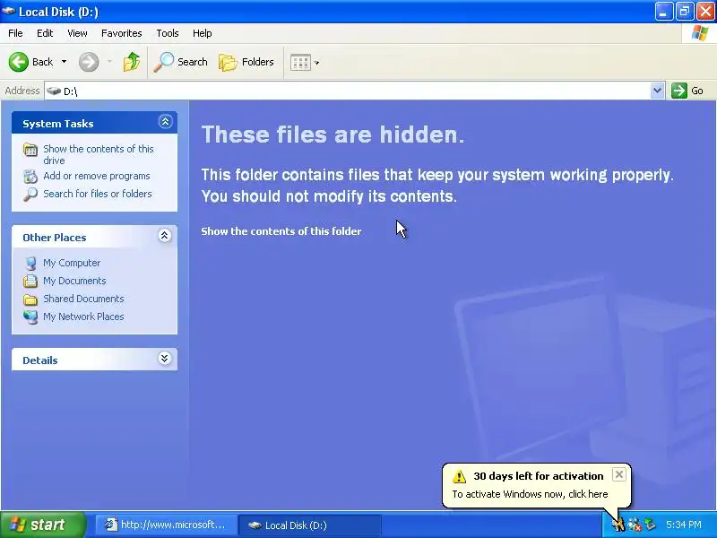Expand the address bar dropdown
This screenshot has width=717, height=538.
tap(657, 91)
